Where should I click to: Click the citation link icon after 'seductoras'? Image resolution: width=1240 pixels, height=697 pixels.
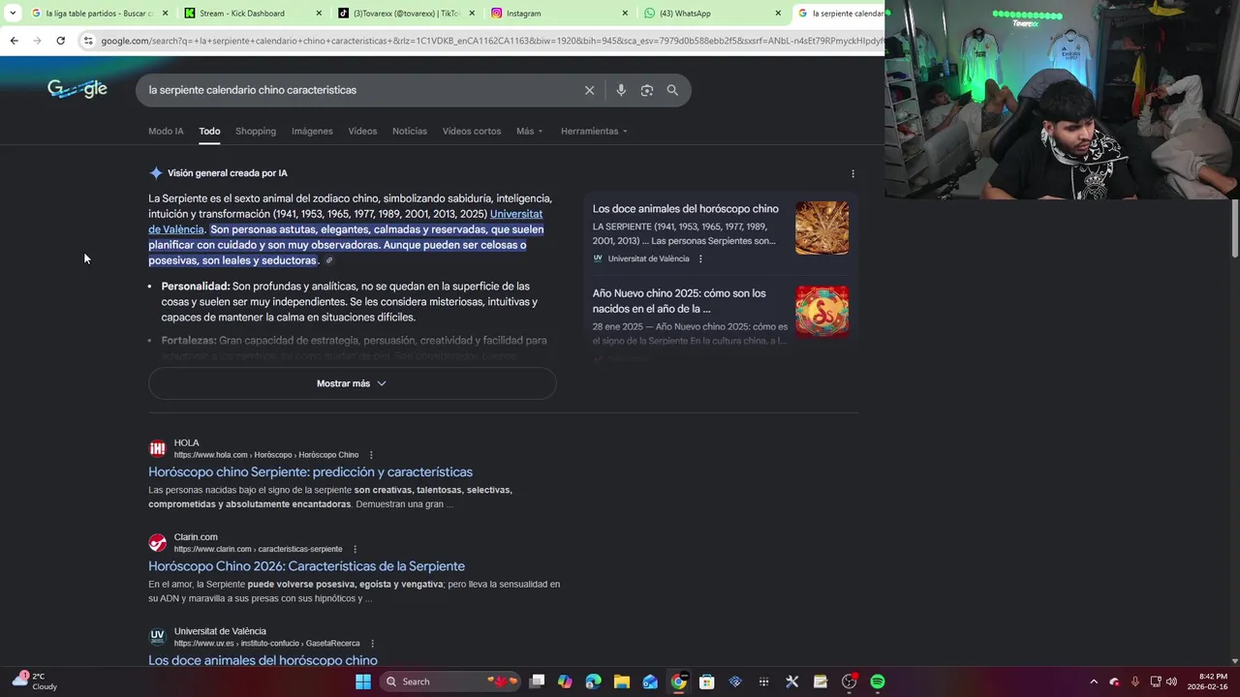coord(329,260)
